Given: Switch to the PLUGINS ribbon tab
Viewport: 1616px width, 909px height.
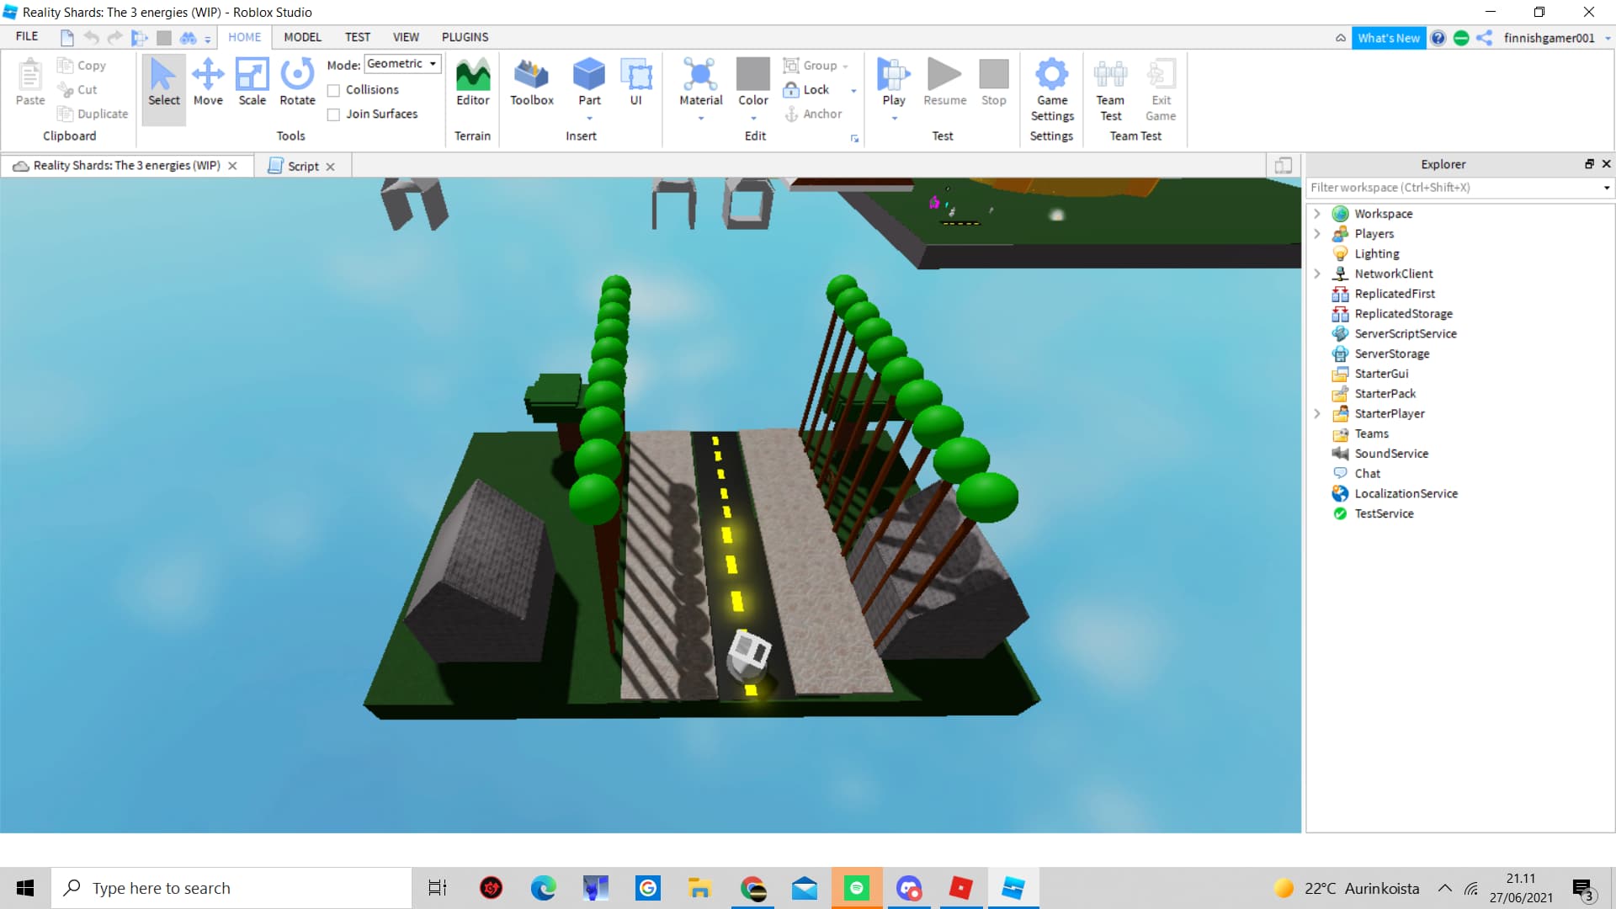Looking at the screenshot, I should tap(465, 37).
